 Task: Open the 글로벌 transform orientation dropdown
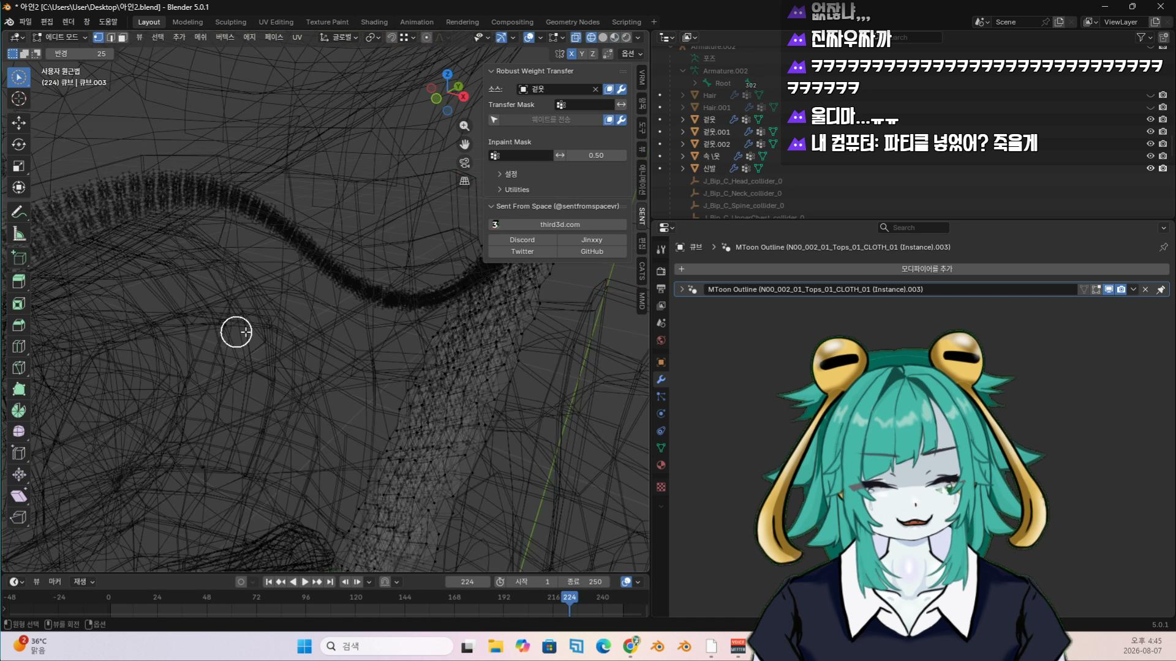tap(339, 37)
